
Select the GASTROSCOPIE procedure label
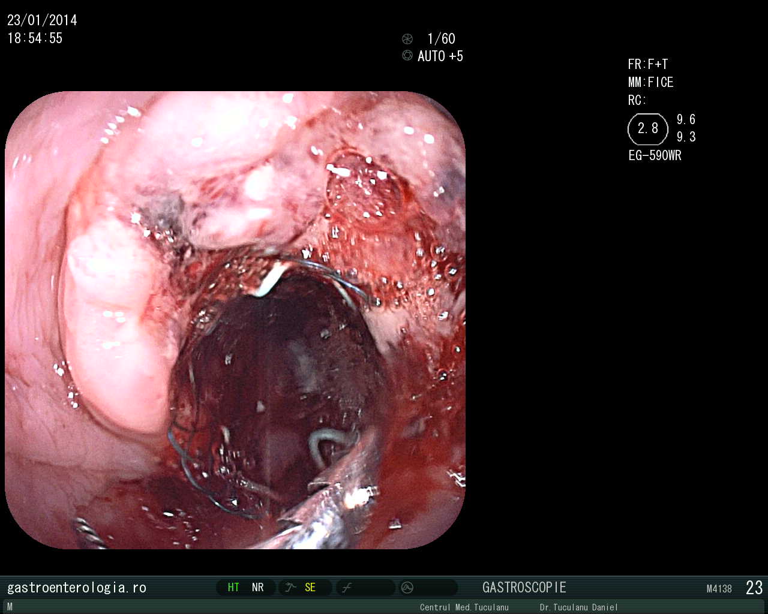coord(524,588)
